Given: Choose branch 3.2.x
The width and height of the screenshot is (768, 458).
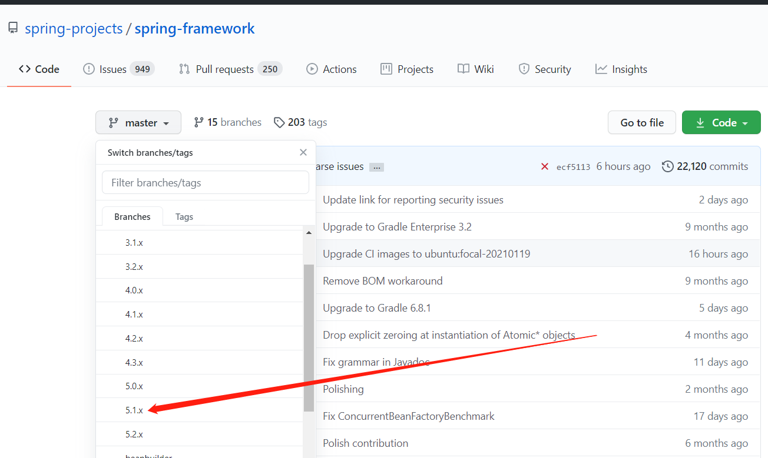Looking at the screenshot, I should (200, 266).
